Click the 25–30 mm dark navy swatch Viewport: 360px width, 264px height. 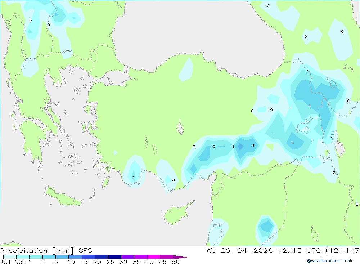(x=114, y=257)
